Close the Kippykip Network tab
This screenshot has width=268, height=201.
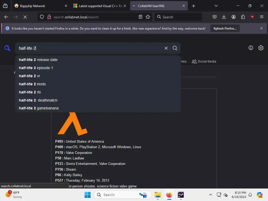[66, 6]
